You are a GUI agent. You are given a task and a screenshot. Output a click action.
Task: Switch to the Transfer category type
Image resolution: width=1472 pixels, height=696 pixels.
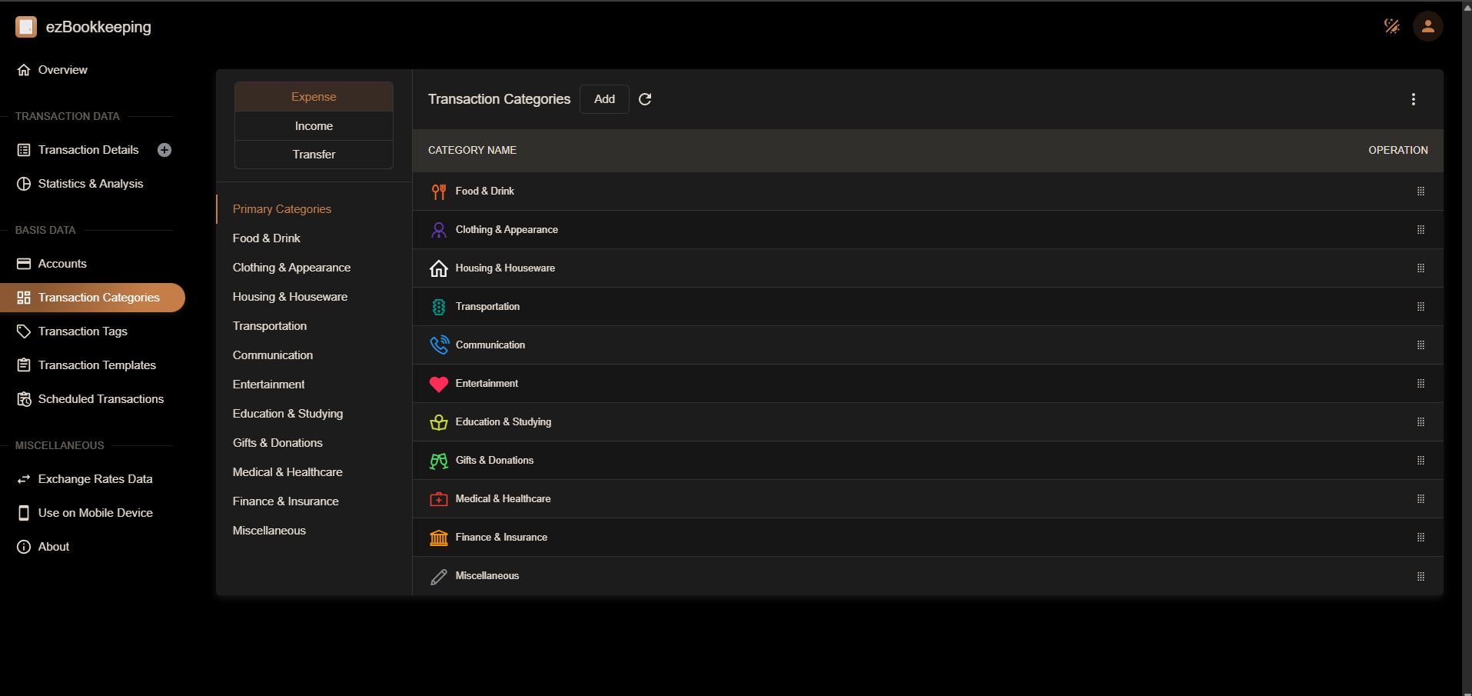(314, 155)
